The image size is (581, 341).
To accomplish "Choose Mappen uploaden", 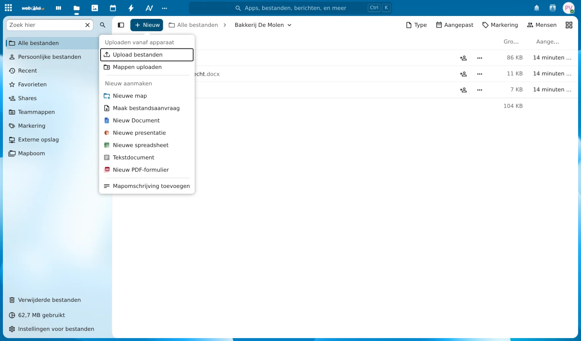I will coord(147,67).
